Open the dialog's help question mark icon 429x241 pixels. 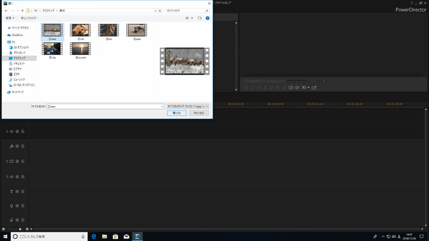[x=207, y=18]
